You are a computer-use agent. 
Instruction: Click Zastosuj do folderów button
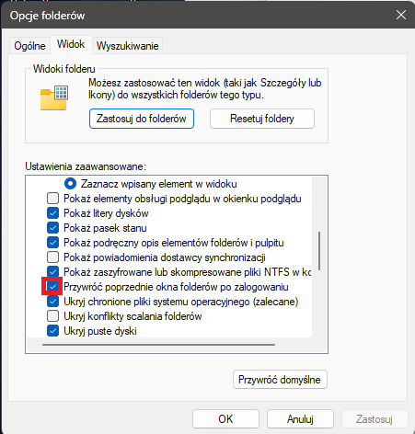click(142, 119)
